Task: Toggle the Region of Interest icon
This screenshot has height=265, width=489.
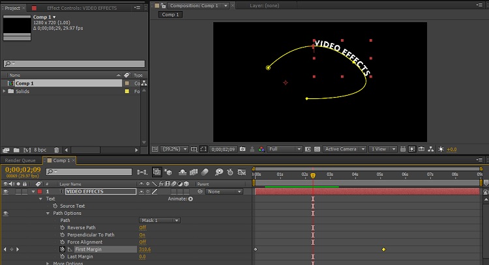Action: pyautogui.click(x=308, y=149)
